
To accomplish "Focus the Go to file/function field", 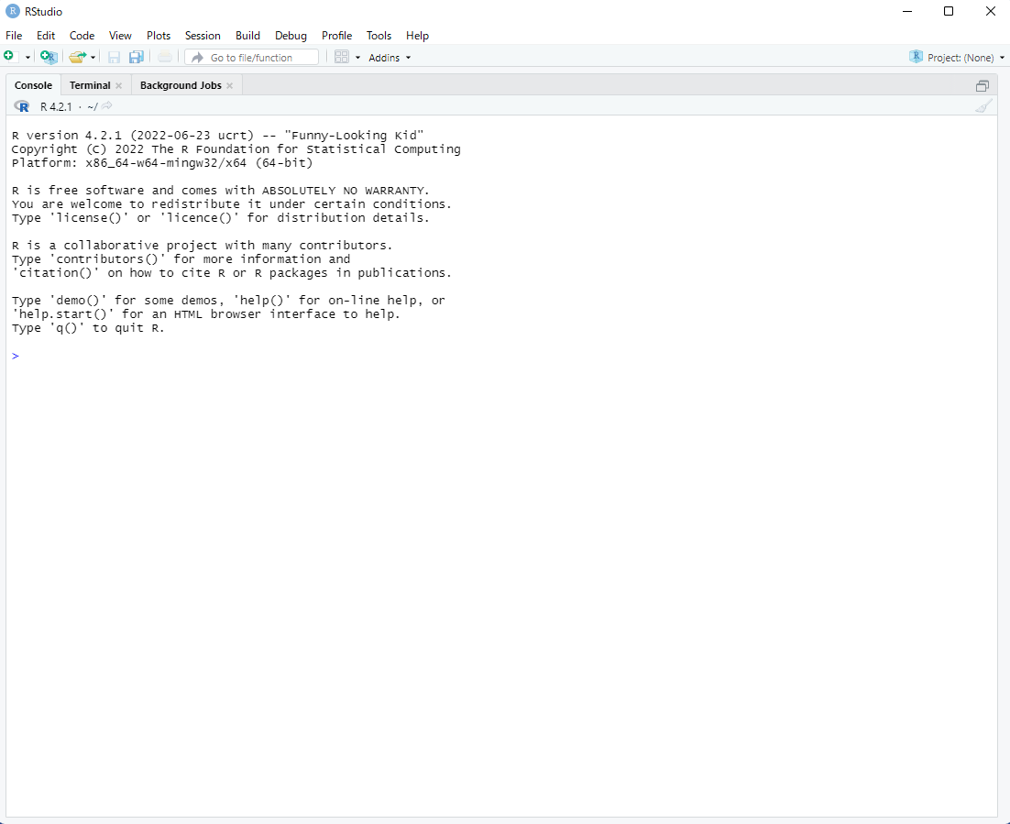I will pyautogui.click(x=251, y=58).
